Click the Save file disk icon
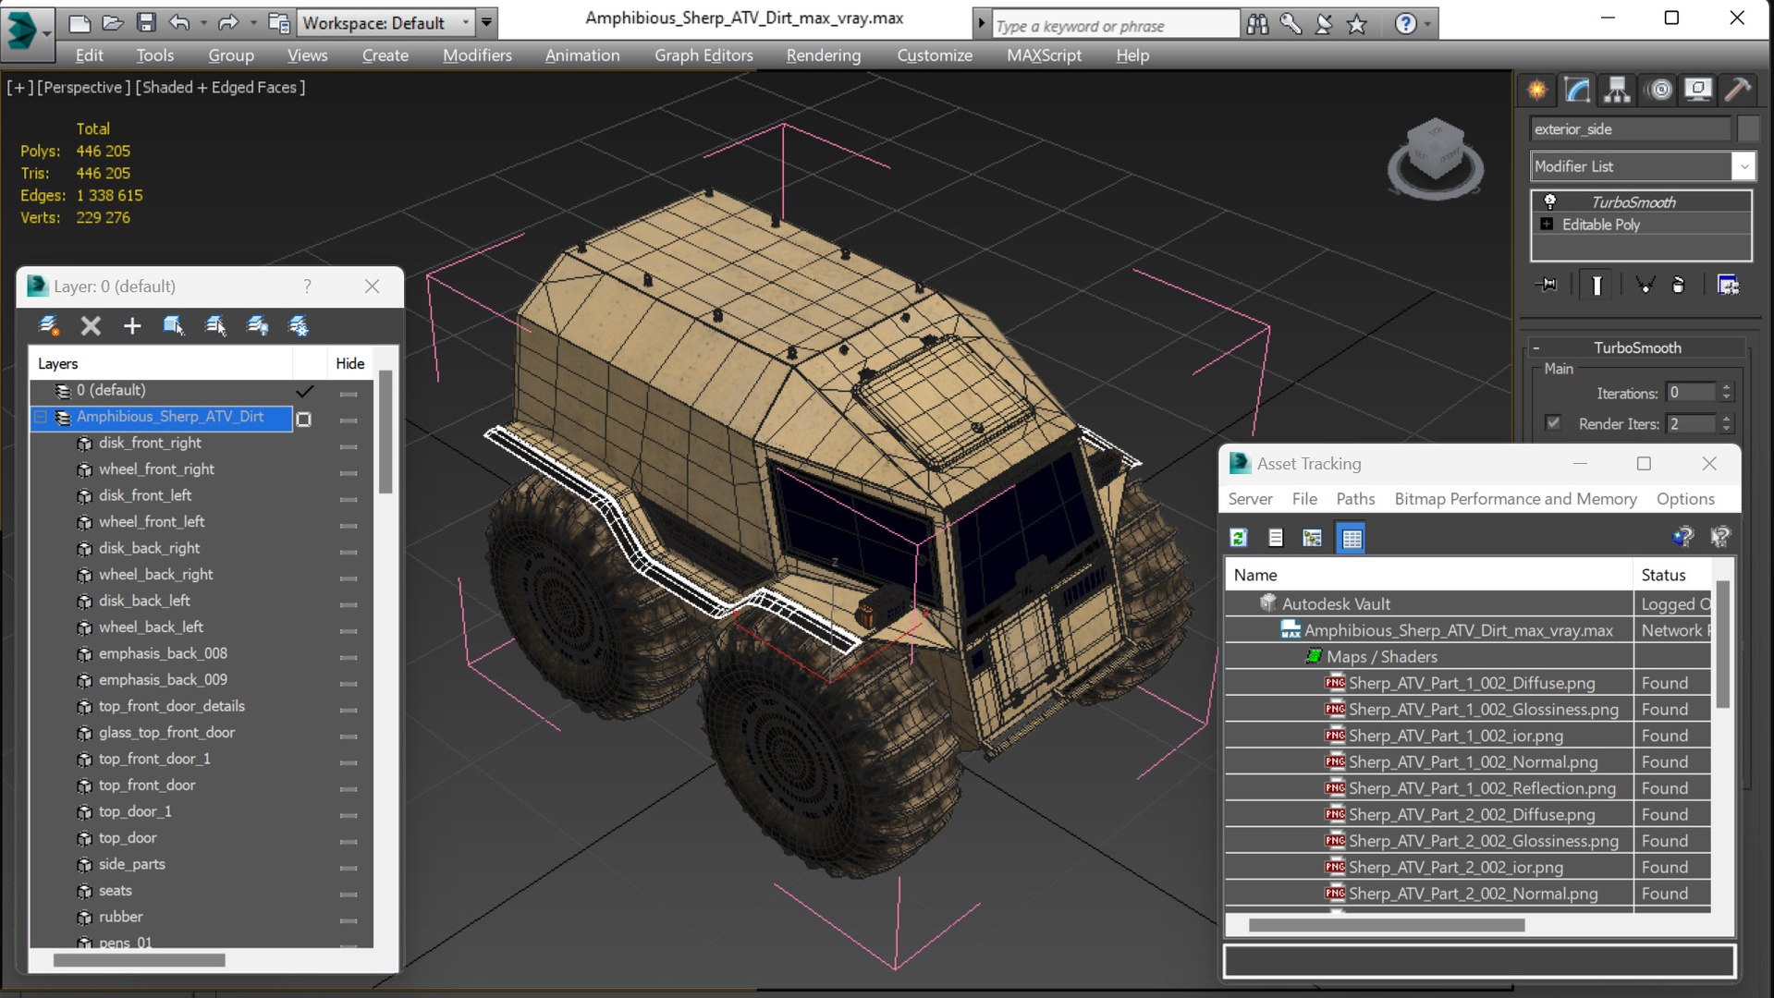 coord(146,23)
